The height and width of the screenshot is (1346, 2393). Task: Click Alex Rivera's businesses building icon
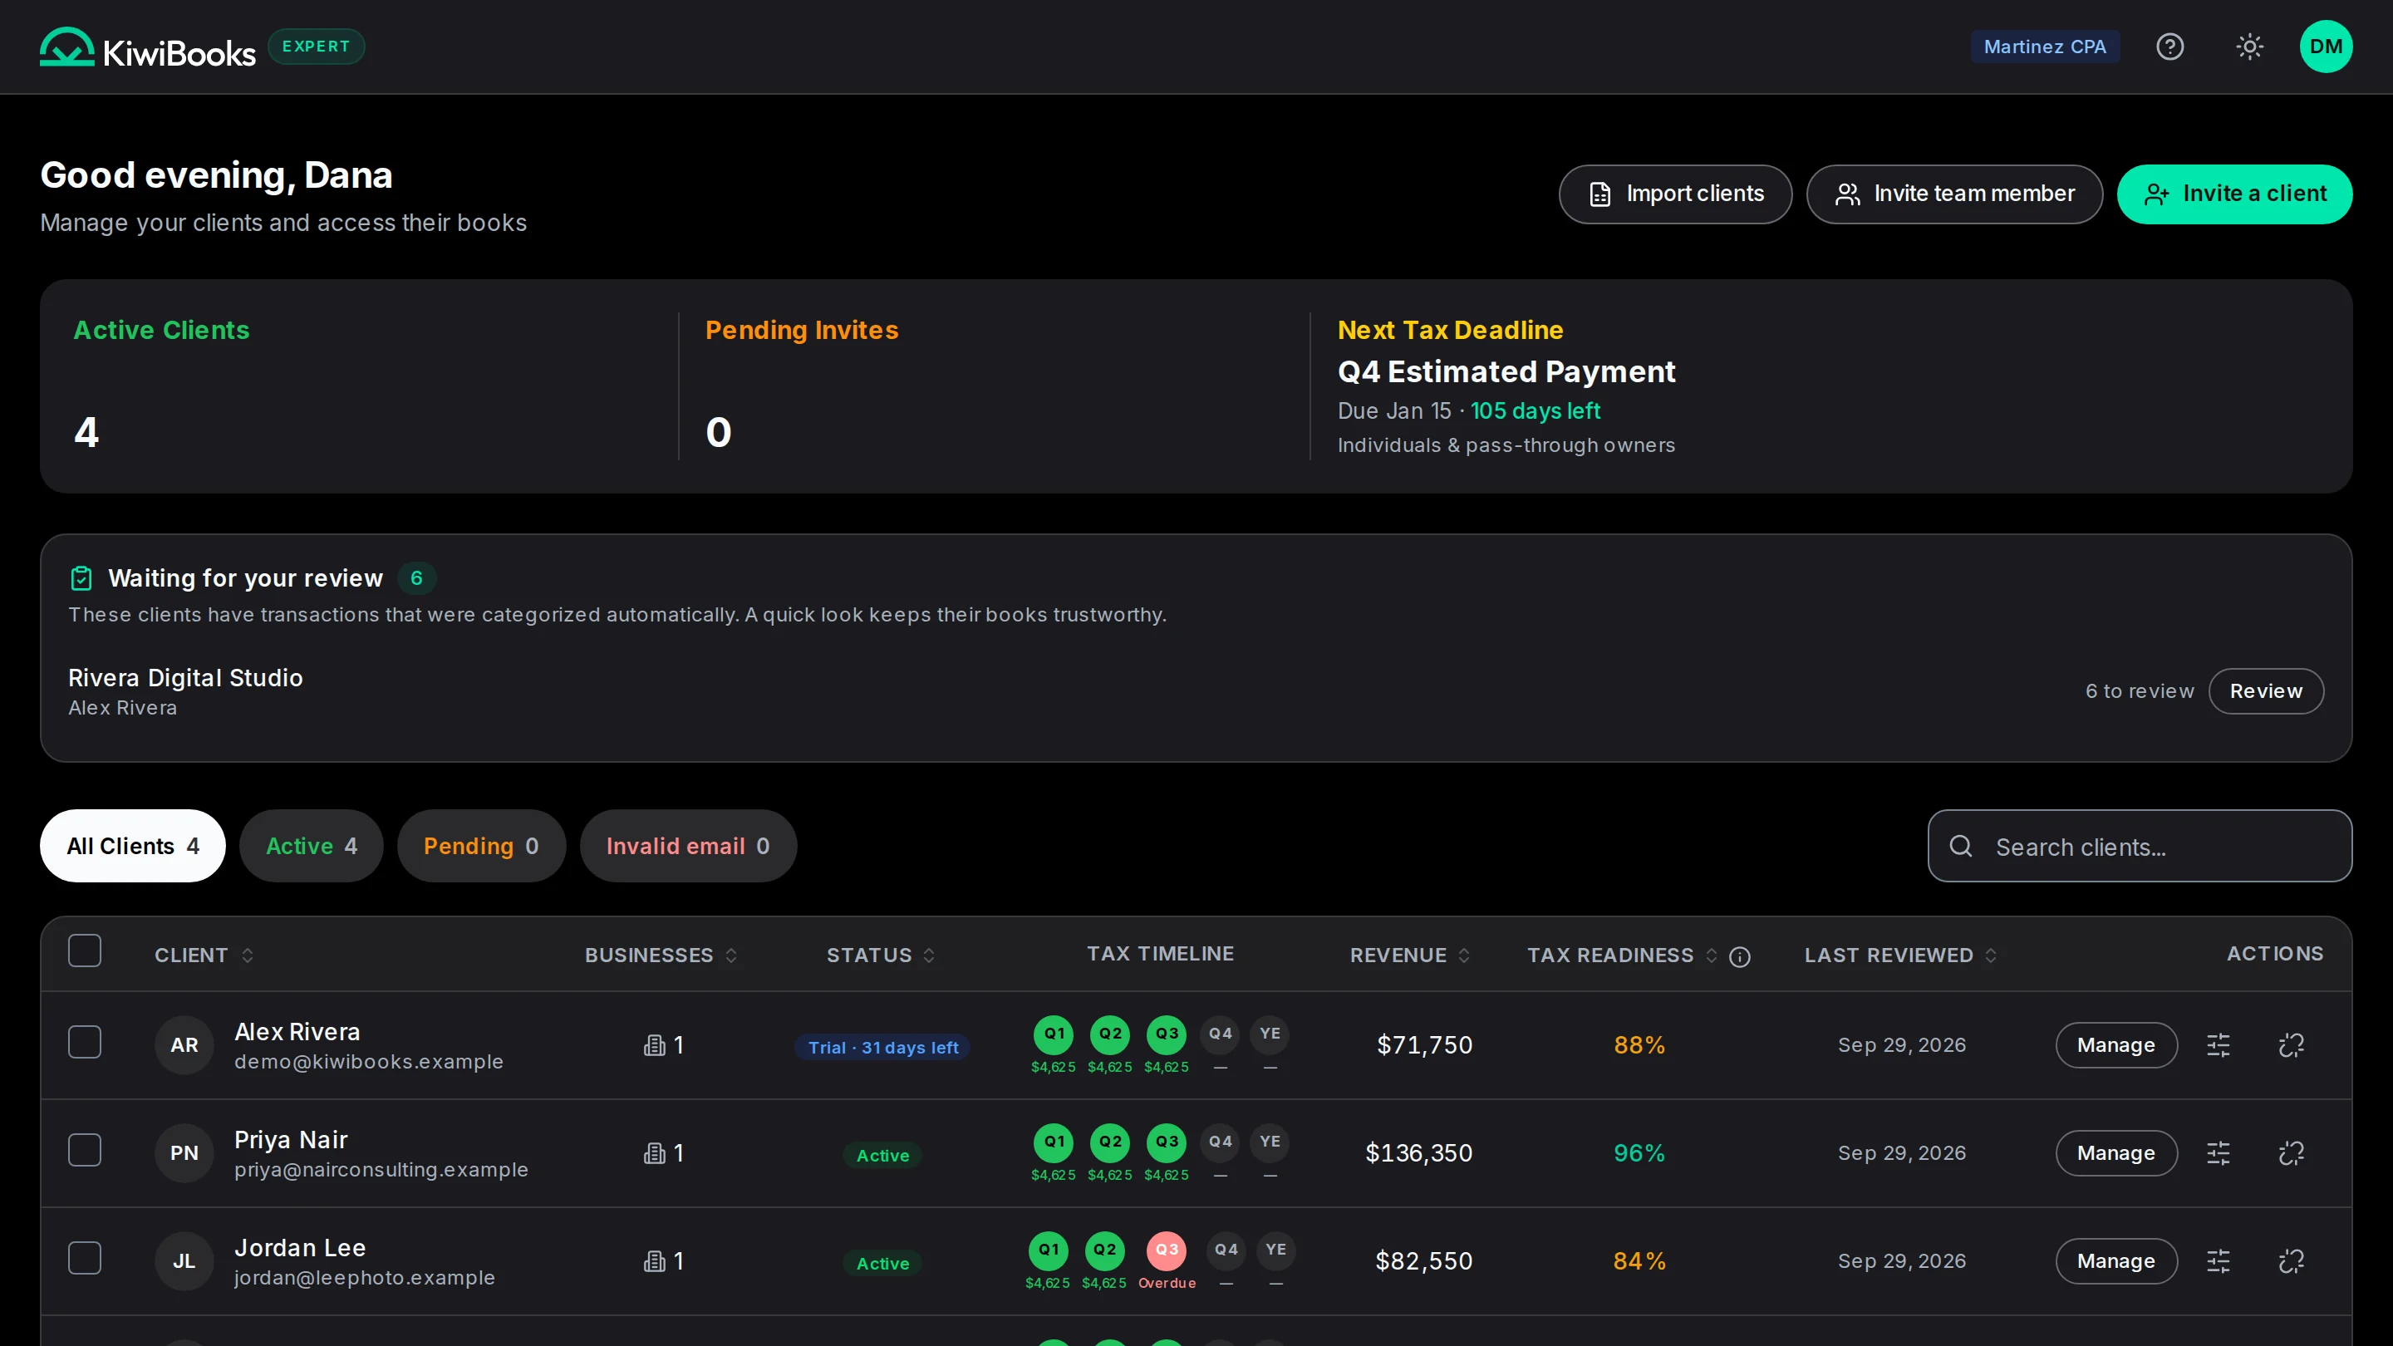pyautogui.click(x=655, y=1045)
